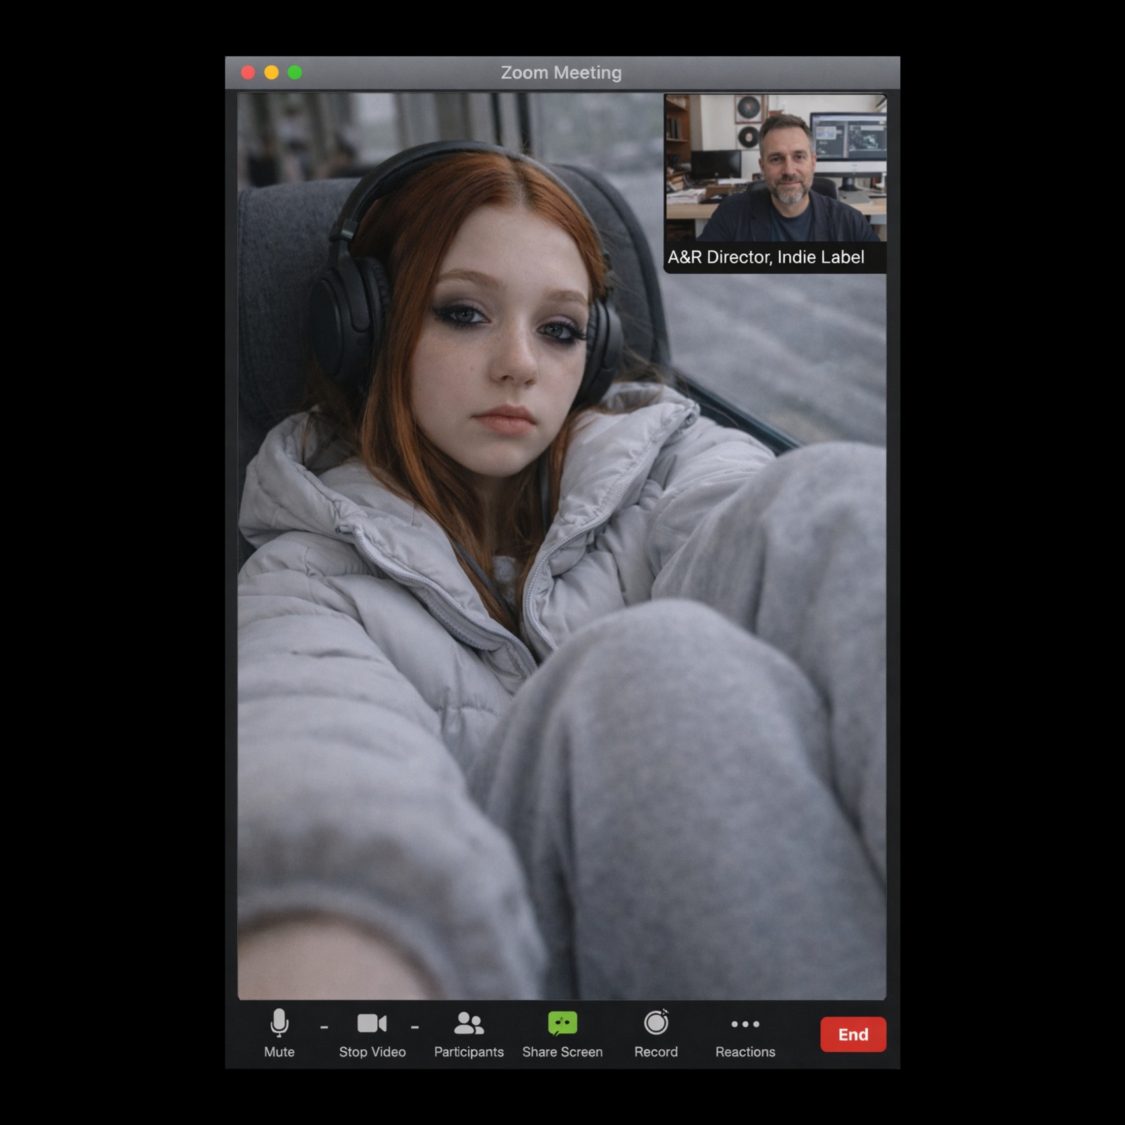Click the Zoom Meeting window title bar

pos(562,73)
